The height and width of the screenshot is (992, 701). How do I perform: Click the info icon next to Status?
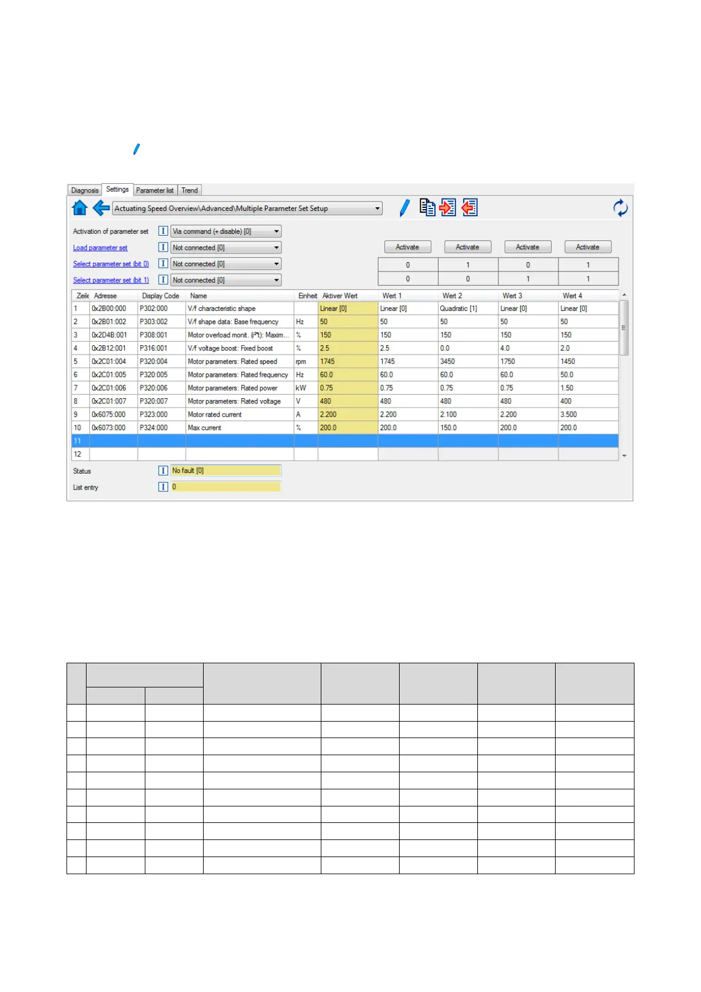[163, 471]
